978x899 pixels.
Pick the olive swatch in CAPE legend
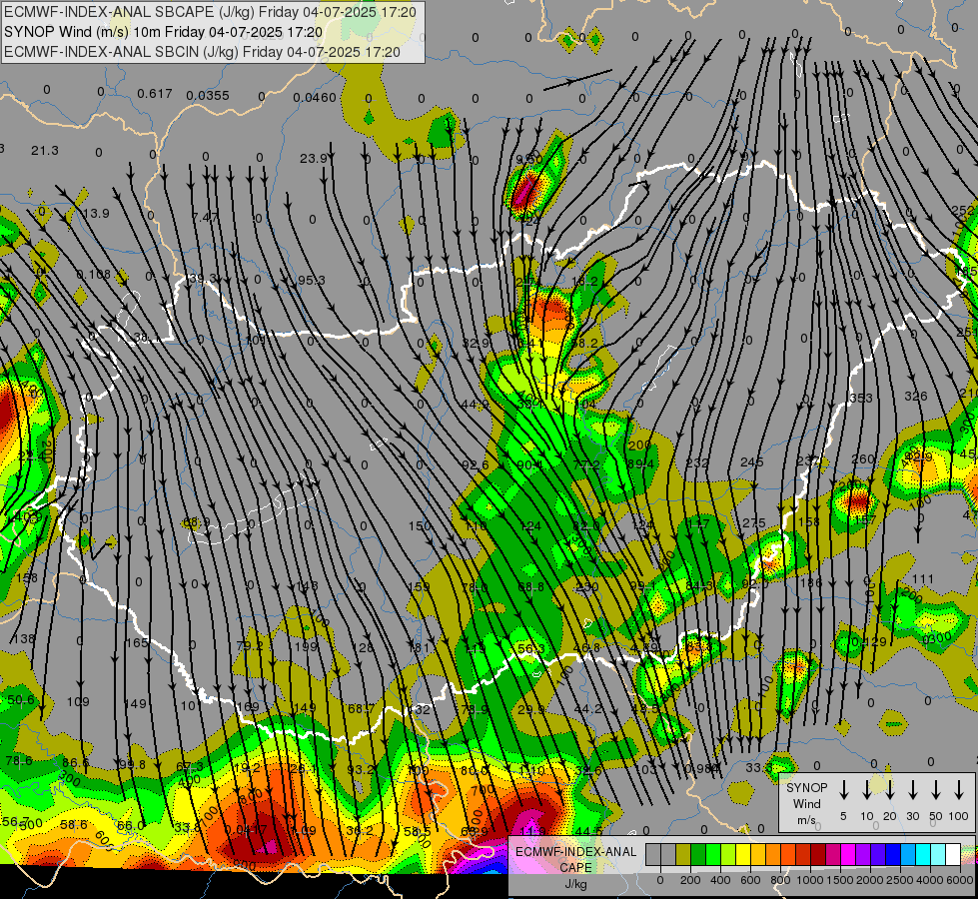click(683, 855)
